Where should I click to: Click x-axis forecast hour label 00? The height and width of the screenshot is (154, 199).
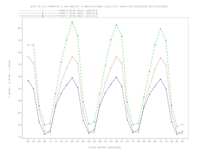coord(28,141)
